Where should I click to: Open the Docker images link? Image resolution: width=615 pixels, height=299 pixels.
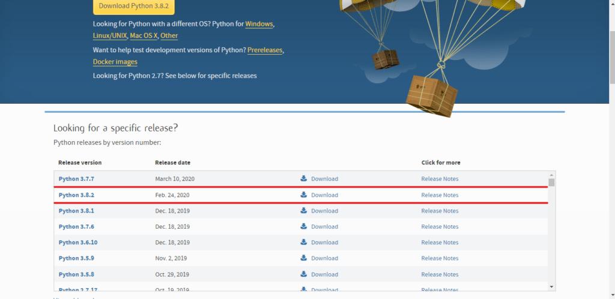click(115, 62)
